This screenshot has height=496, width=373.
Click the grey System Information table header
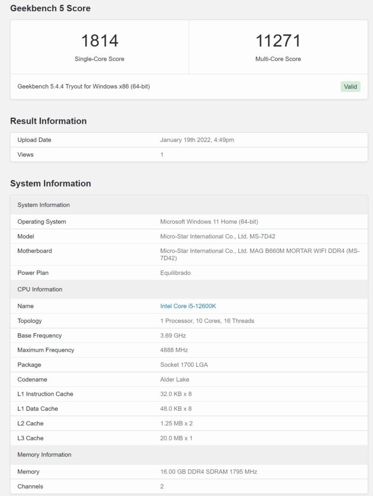tap(189, 205)
